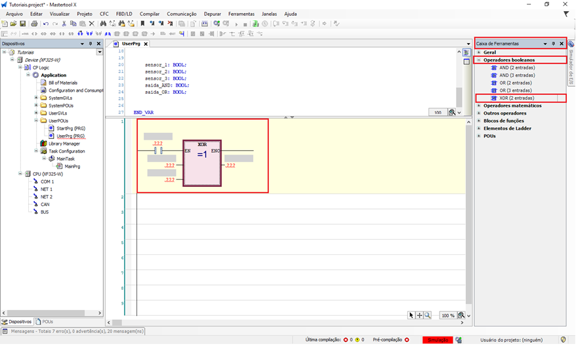This screenshot has width=580, height=348.
Task: Collapse the Operadores booleanos section
Action: click(x=478, y=60)
